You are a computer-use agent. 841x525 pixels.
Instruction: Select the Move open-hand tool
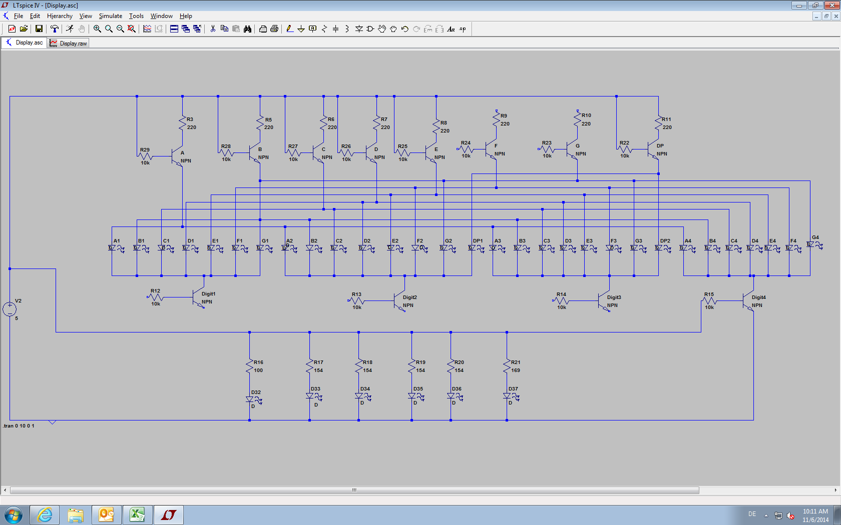[x=382, y=29]
